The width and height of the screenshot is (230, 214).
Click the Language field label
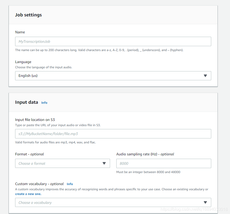23,62
